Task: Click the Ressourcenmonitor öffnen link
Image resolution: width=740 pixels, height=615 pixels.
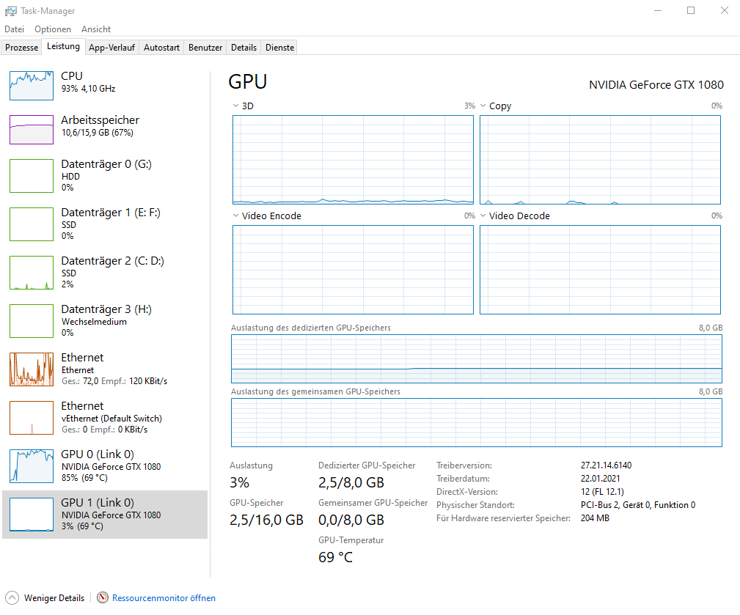Action: [164, 598]
